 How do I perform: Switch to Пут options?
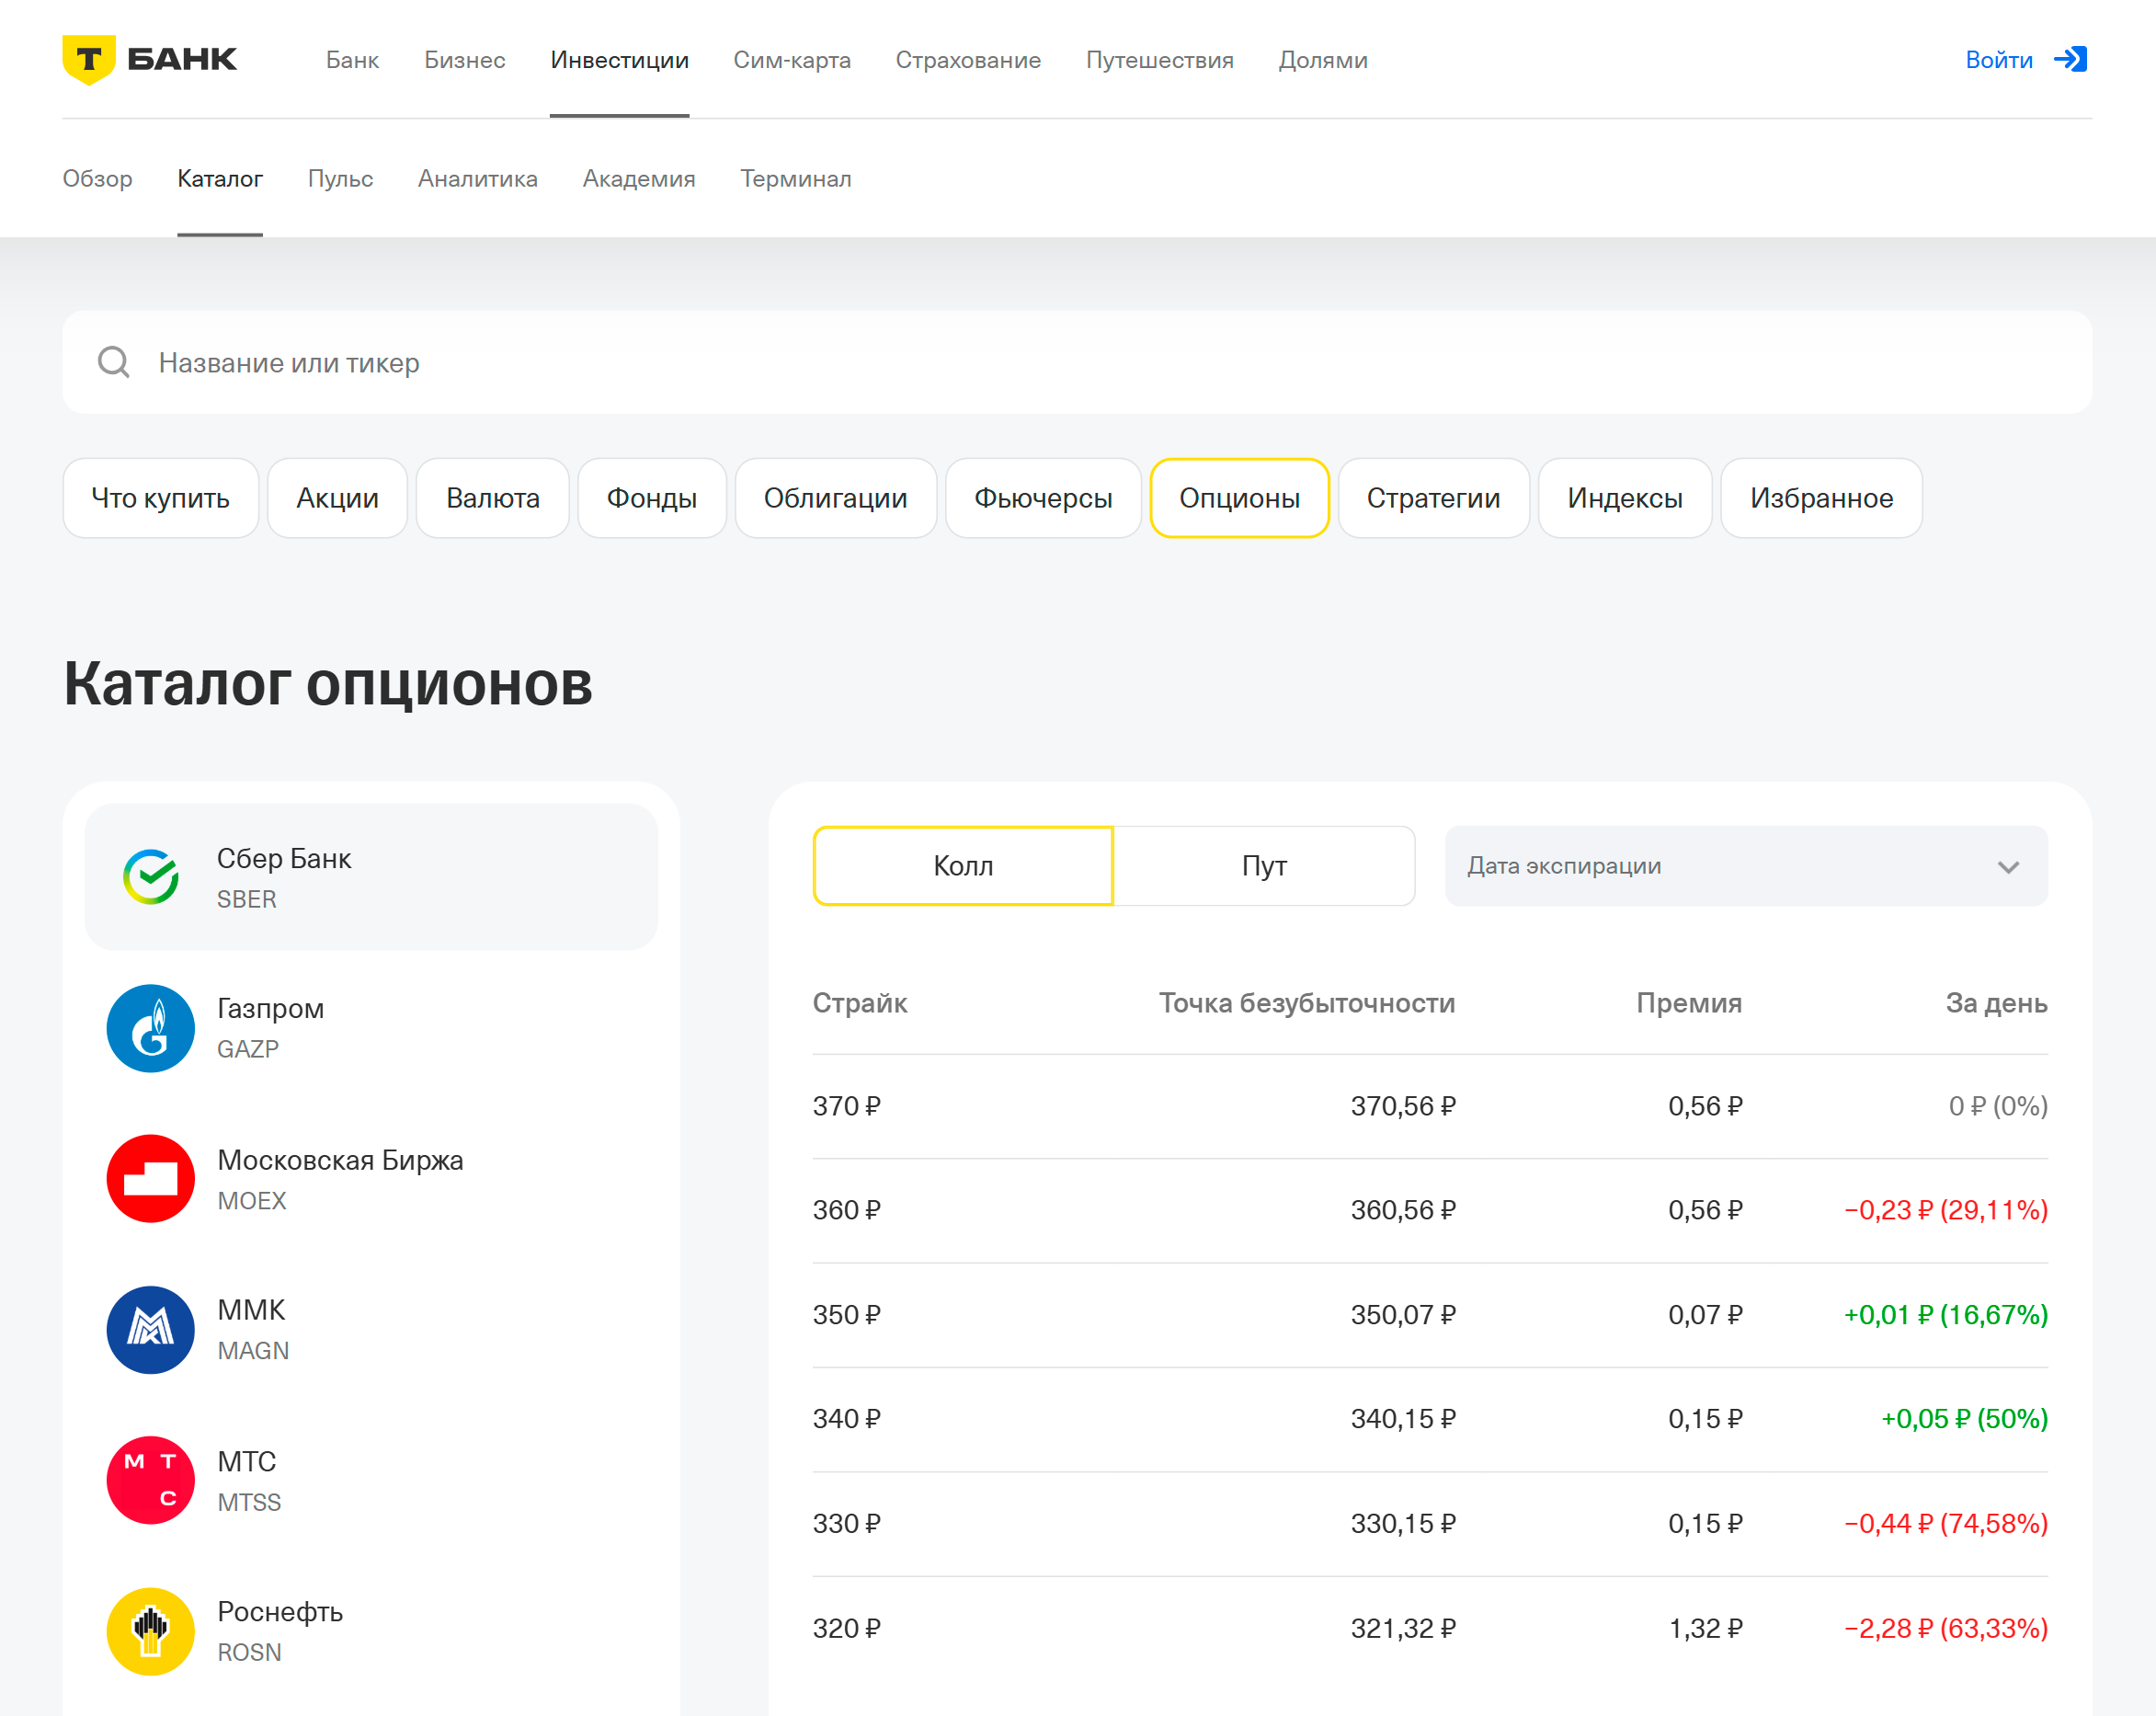pos(1264,866)
